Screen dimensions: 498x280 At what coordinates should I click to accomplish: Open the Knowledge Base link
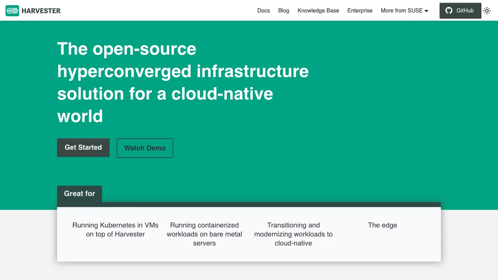coord(318,10)
